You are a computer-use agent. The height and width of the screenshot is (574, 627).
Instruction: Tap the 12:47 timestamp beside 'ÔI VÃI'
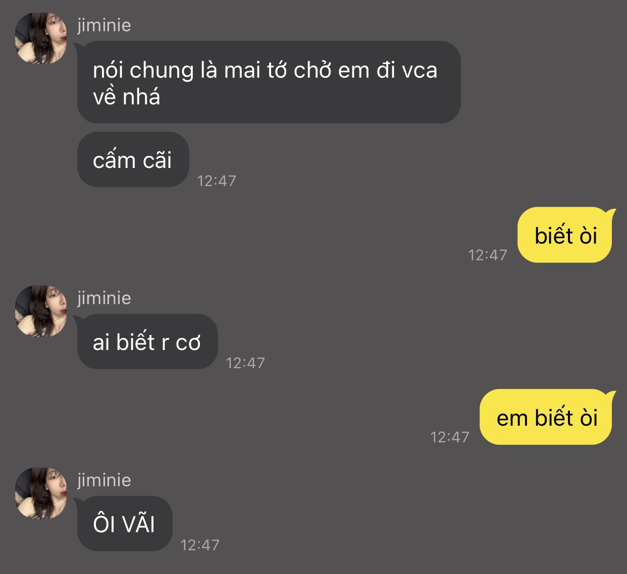pyautogui.click(x=200, y=545)
